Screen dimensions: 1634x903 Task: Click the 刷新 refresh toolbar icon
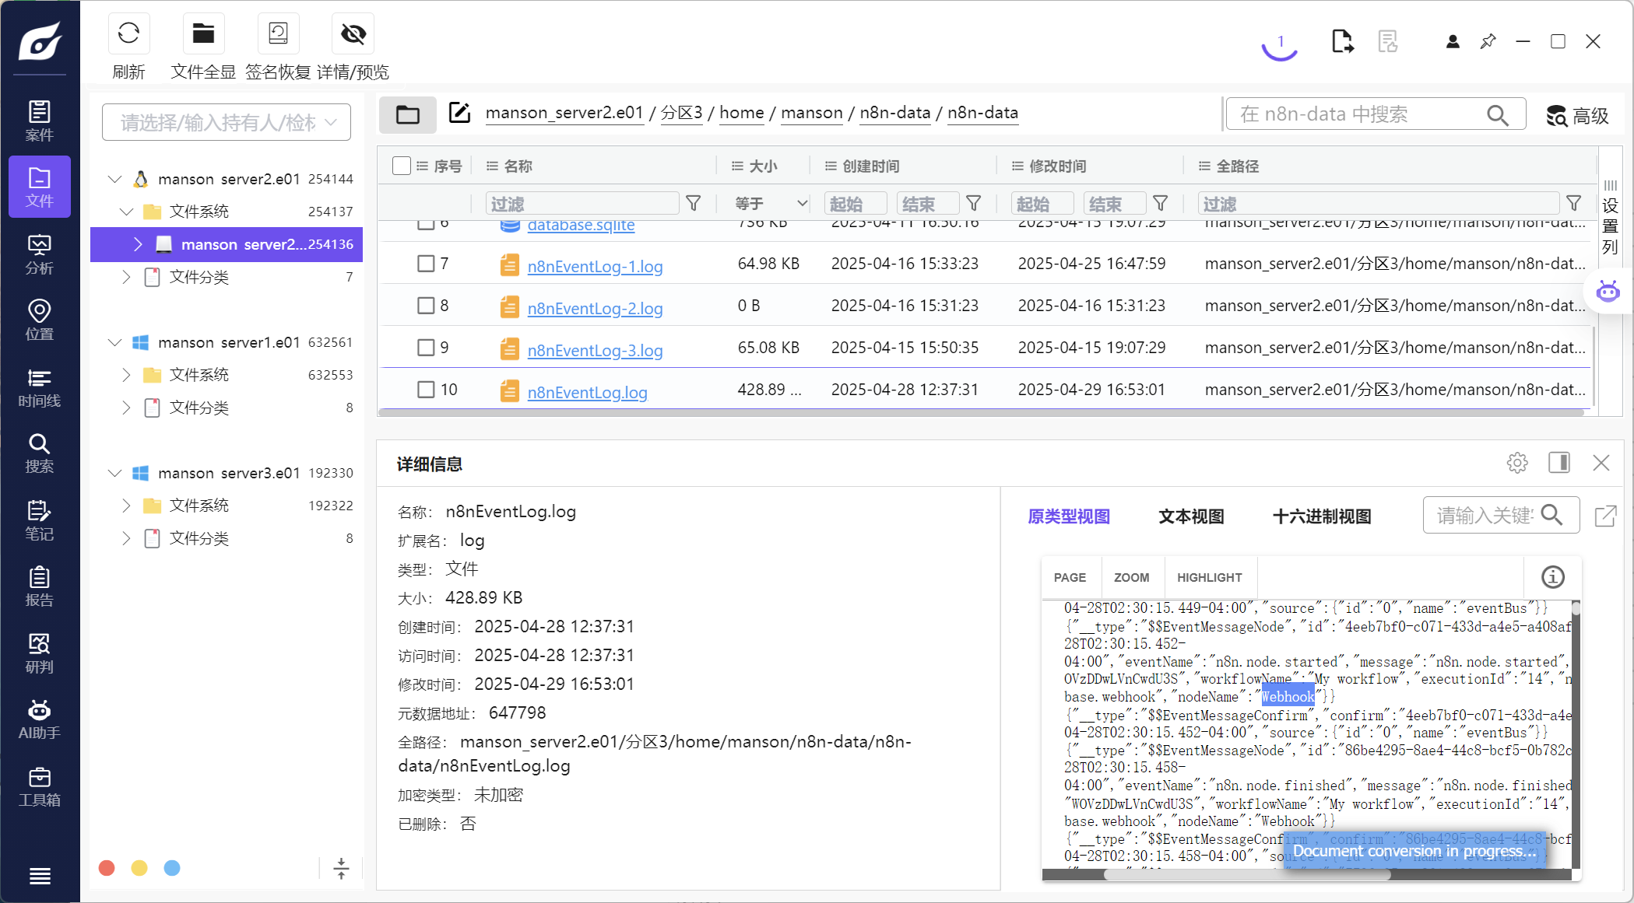coord(128,34)
